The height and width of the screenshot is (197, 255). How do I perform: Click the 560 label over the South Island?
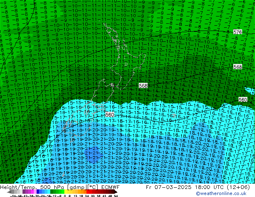pos(110,115)
